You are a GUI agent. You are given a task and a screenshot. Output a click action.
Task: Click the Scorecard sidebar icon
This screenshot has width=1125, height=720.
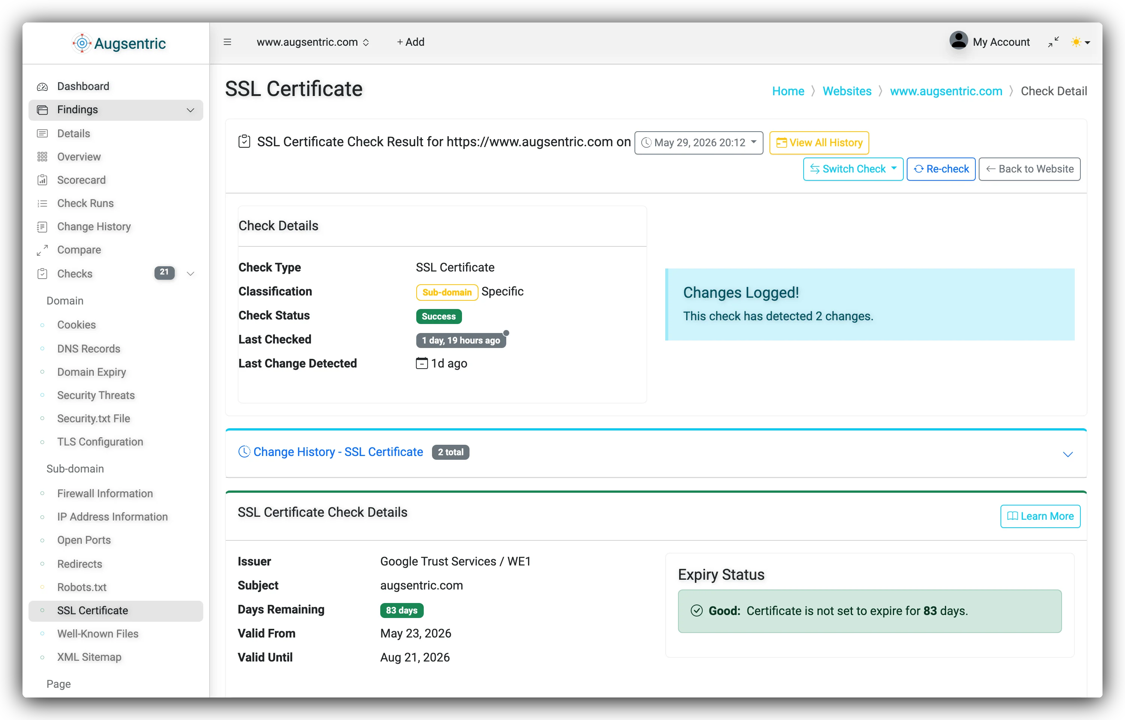click(42, 180)
